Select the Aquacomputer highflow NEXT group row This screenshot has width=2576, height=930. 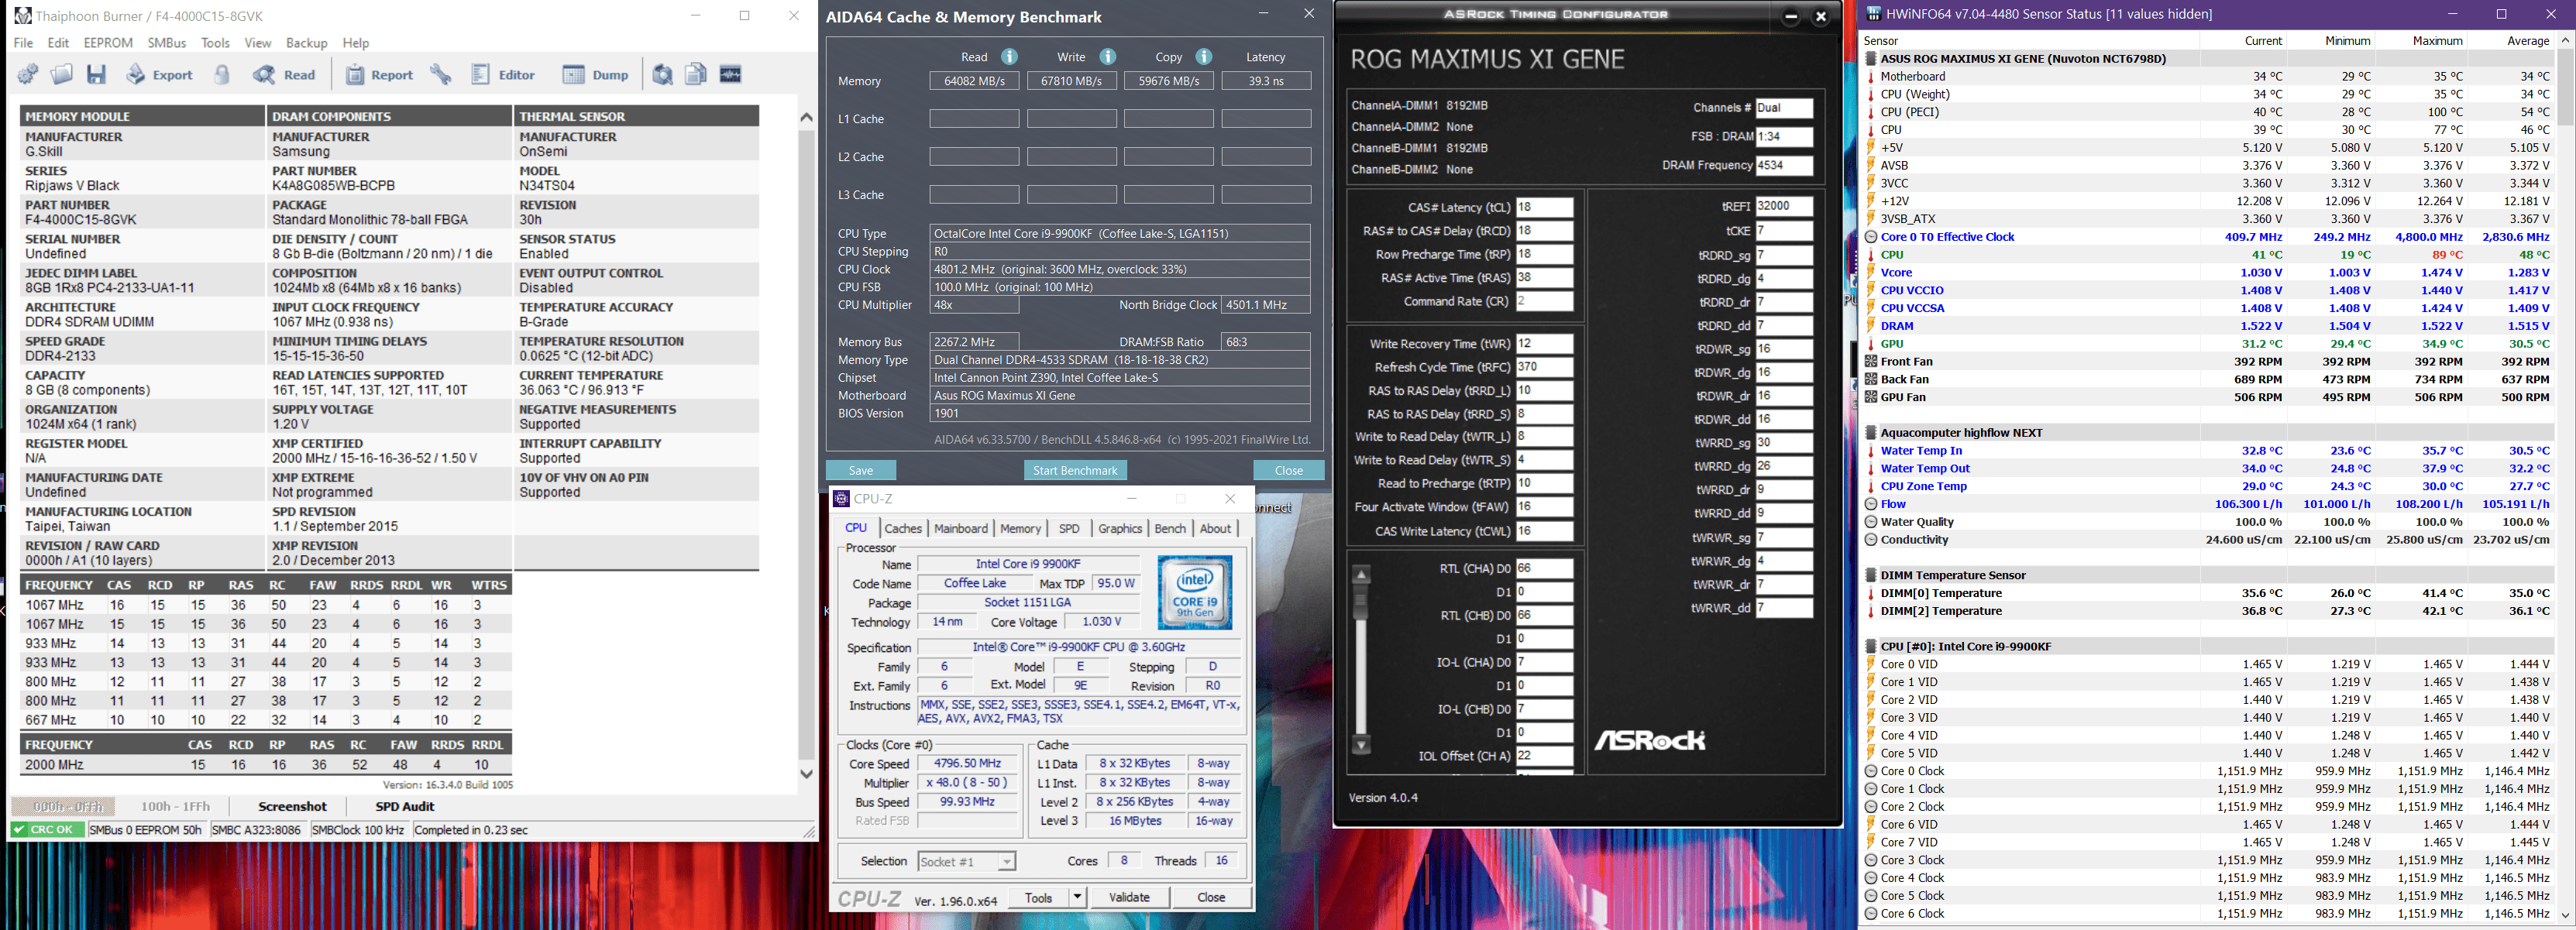click(2210, 433)
